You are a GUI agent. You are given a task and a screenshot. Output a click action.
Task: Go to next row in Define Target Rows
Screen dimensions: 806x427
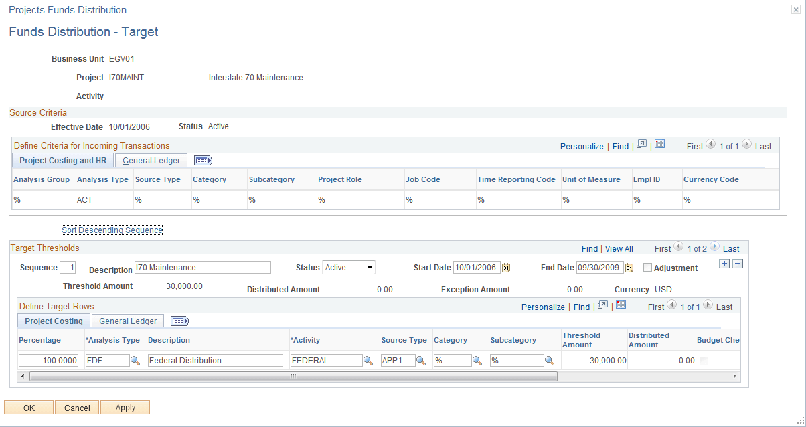(x=709, y=305)
